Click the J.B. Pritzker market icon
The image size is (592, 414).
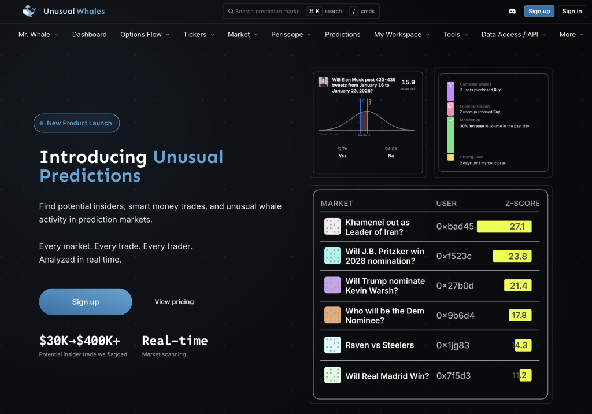(x=332, y=256)
